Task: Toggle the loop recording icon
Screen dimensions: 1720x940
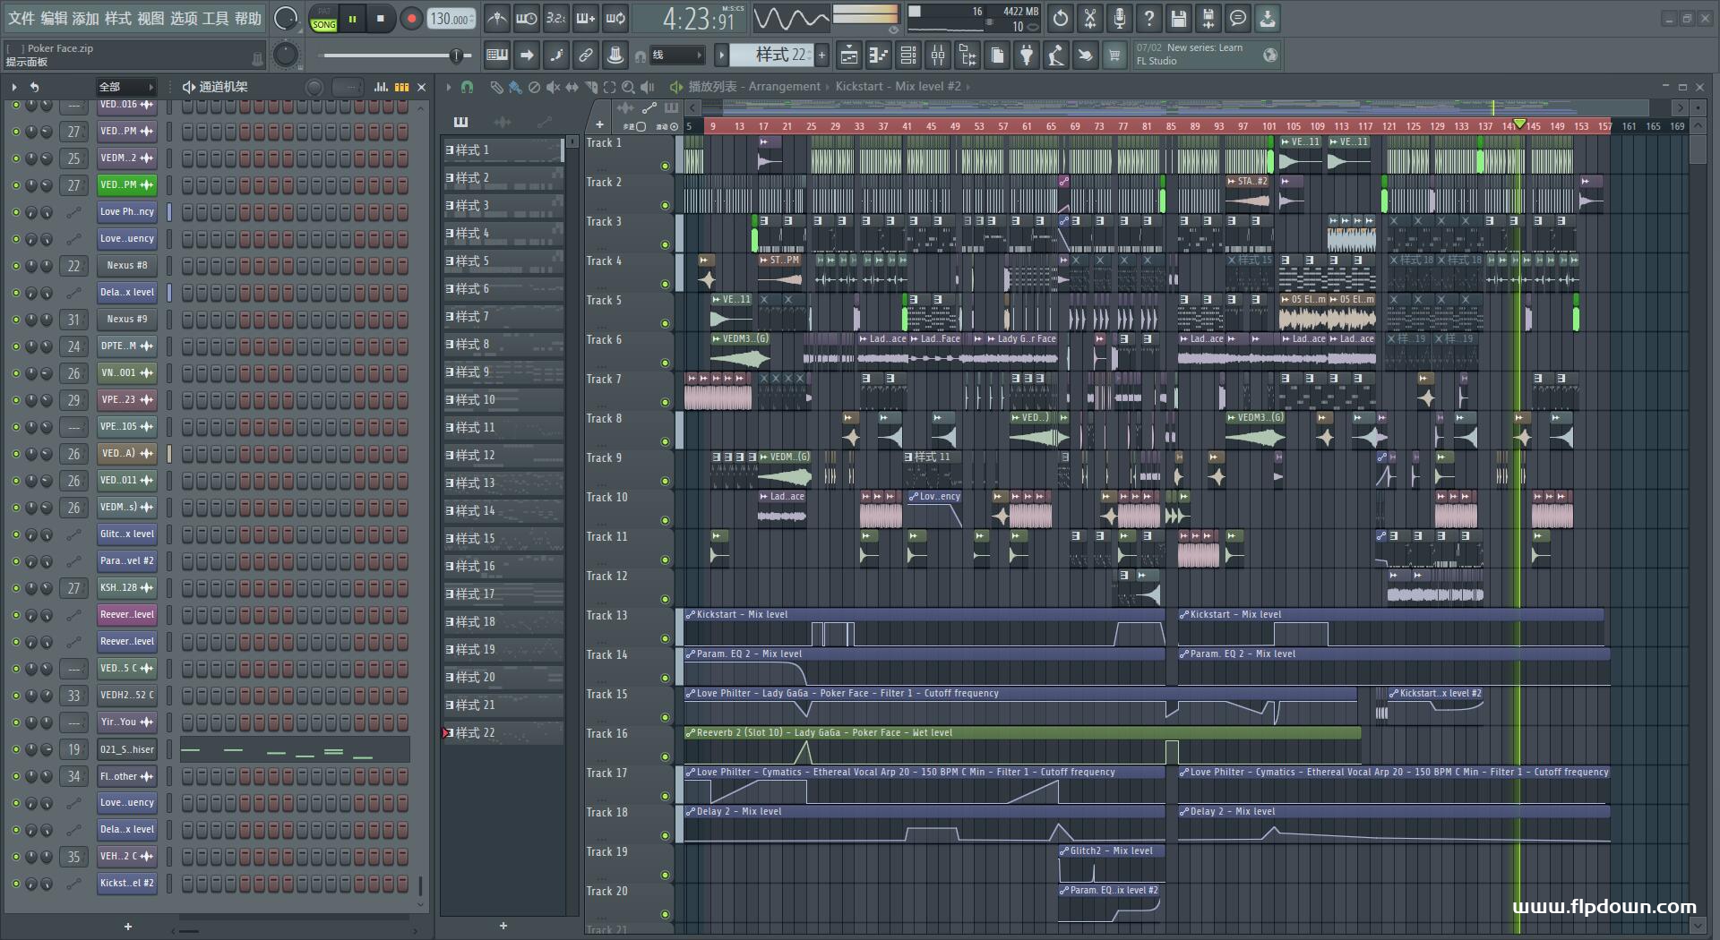Action: 615,18
